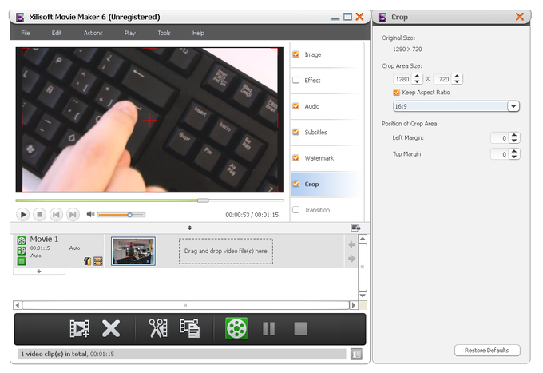The image size is (543, 373).
Task: Increase Left Margin with the up arrow
Action: [514, 136]
